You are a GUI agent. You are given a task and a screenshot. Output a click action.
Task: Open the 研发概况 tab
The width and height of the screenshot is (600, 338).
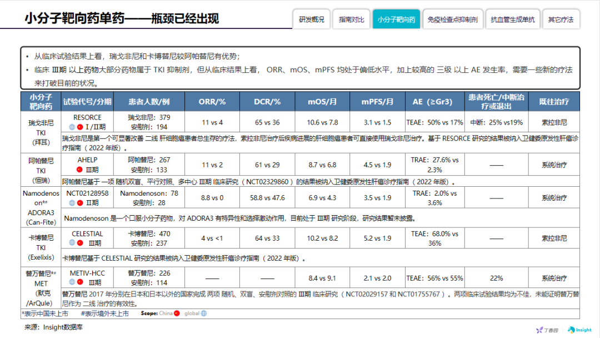pyautogui.click(x=312, y=19)
